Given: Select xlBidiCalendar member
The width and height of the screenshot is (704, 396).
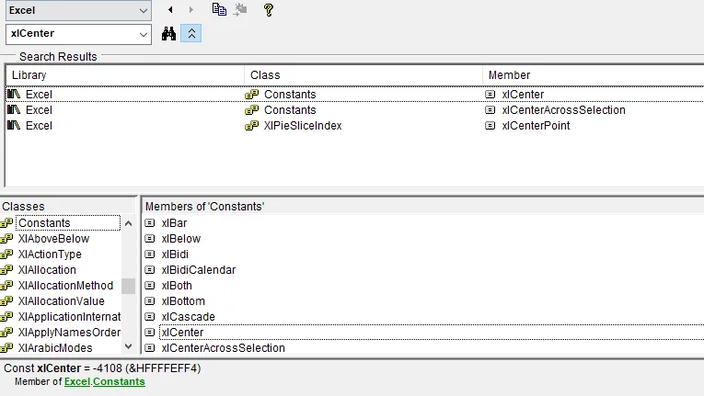Looking at the screenshot, I should 199,270.
